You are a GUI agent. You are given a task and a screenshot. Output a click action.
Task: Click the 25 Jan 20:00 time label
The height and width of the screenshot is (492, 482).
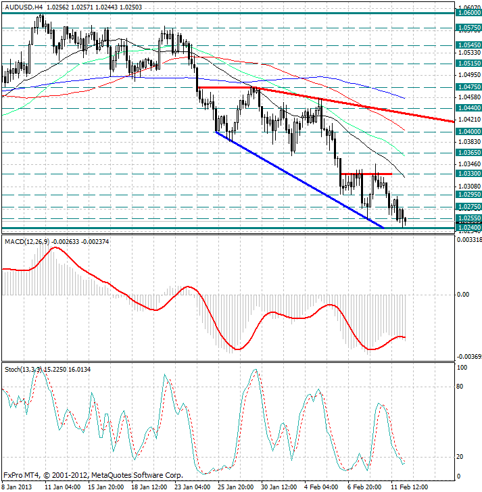(235, 487)
